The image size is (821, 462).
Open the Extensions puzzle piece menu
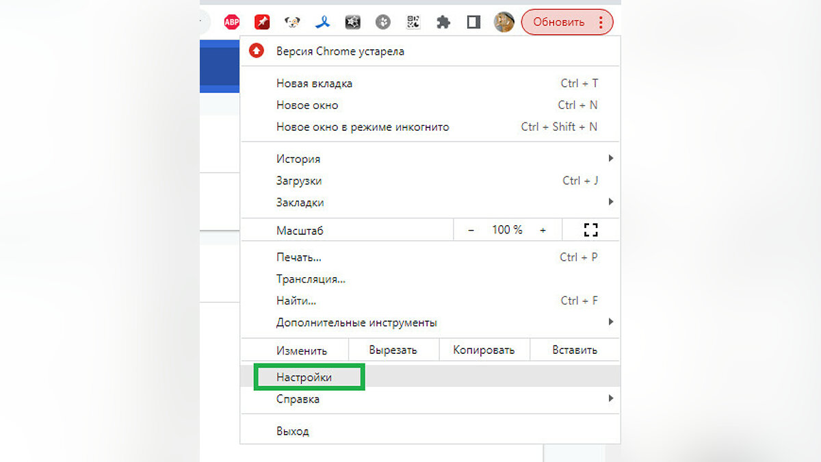click(443, 22)
